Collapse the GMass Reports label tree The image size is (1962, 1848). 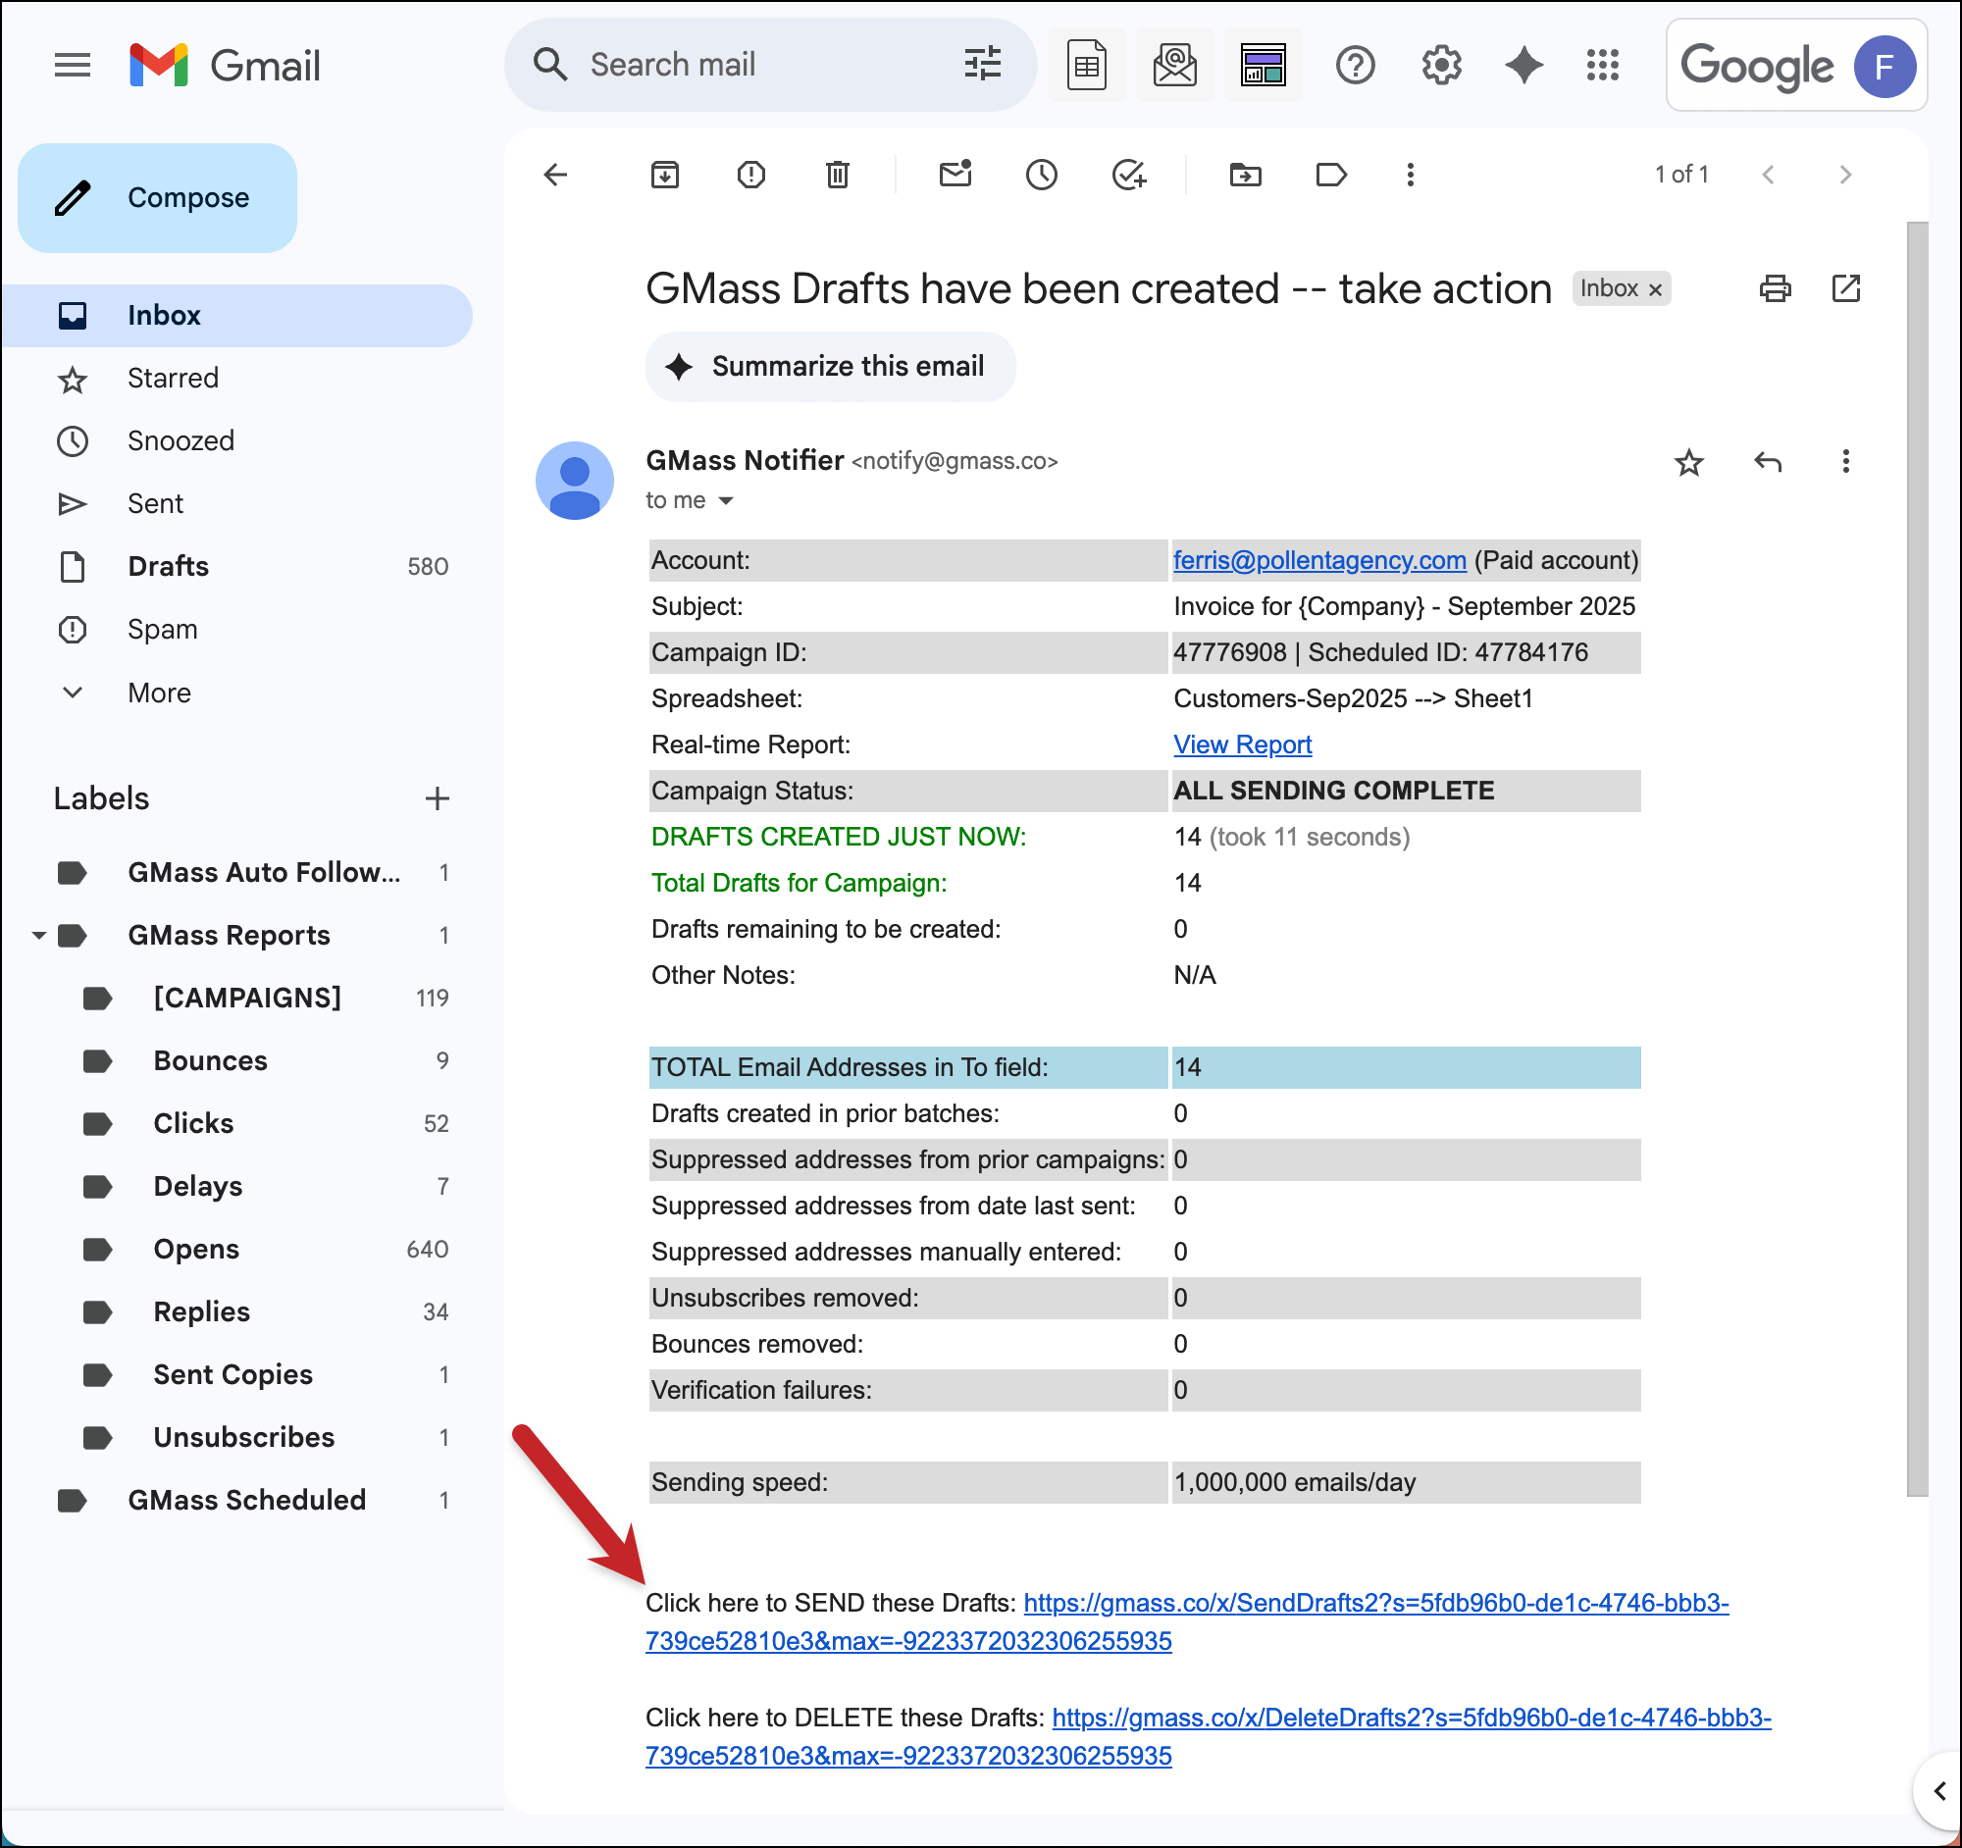(38, 935)
